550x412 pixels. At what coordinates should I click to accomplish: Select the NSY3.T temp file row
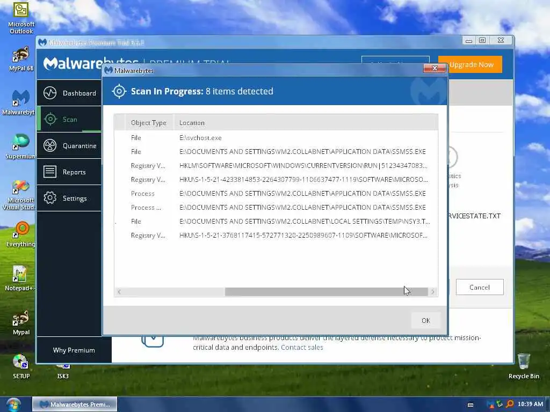click(x=276, y=222)
